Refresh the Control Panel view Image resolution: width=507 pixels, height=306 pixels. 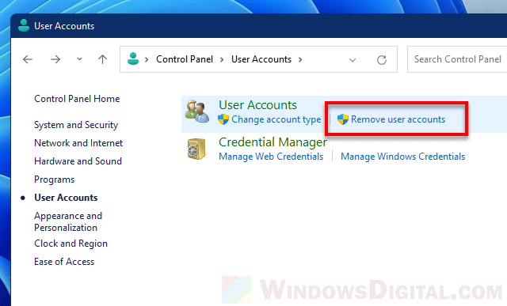pyautogui.click(x=382, y=60)
